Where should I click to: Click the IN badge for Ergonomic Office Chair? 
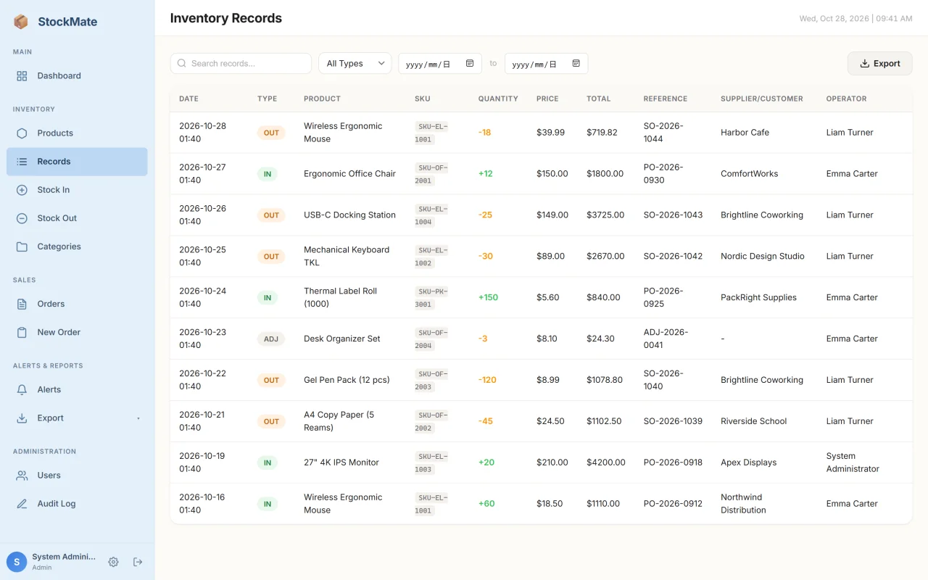[268, 174]
